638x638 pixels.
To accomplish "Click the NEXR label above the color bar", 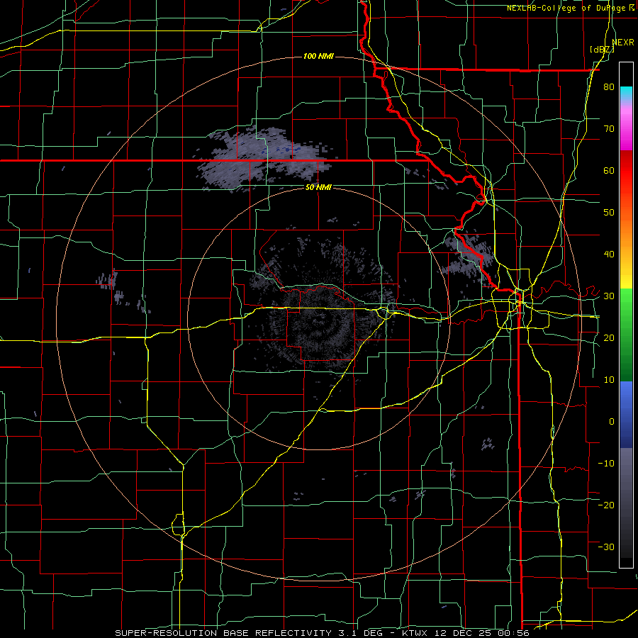I will pyautogui.click(x=623, y=43).
